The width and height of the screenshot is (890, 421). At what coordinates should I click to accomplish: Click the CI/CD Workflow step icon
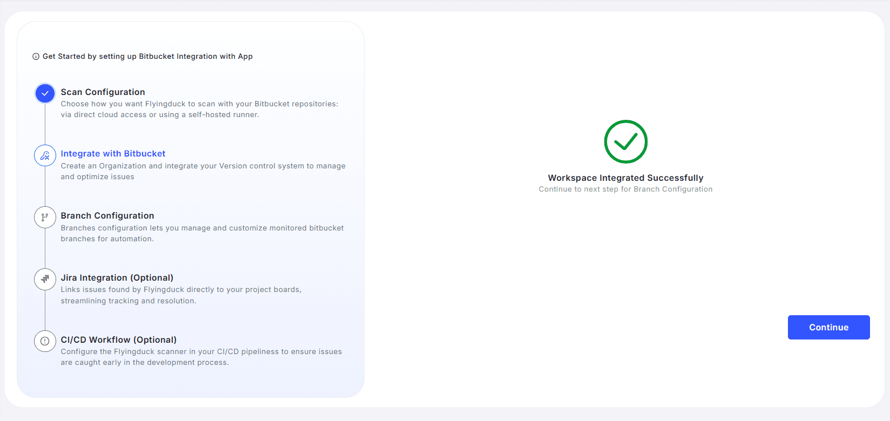pyautogui.click(x=45, y=341)
